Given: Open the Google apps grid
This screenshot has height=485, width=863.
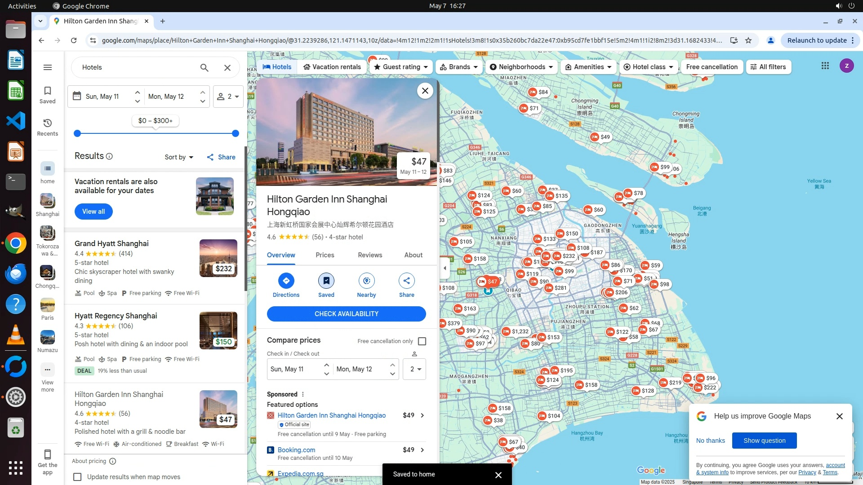Looking at the screenshot, I should pos(825,66).
